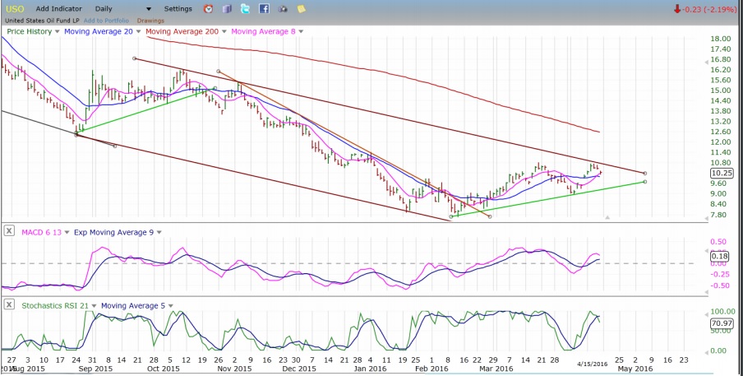
Task: Open the Add Indicator menu
Action: point(58,9)
